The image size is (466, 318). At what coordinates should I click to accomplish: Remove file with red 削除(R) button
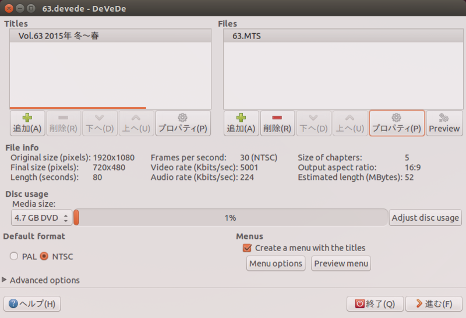(x=277, y=123)
